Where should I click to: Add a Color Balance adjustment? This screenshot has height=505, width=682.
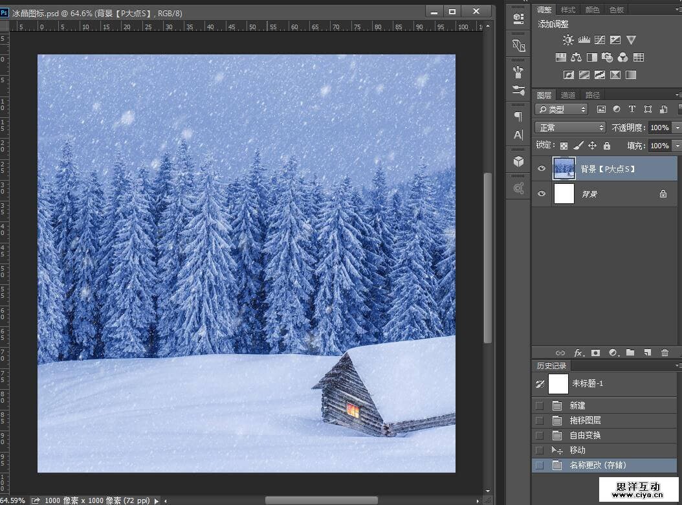576,58
